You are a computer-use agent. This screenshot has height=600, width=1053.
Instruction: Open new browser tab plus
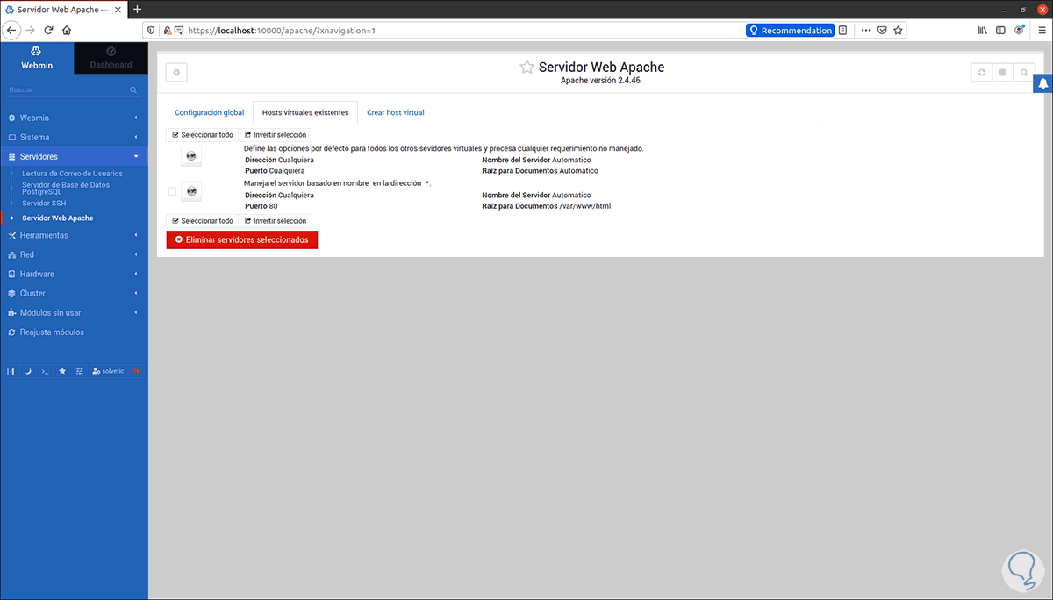coord(137,9)
